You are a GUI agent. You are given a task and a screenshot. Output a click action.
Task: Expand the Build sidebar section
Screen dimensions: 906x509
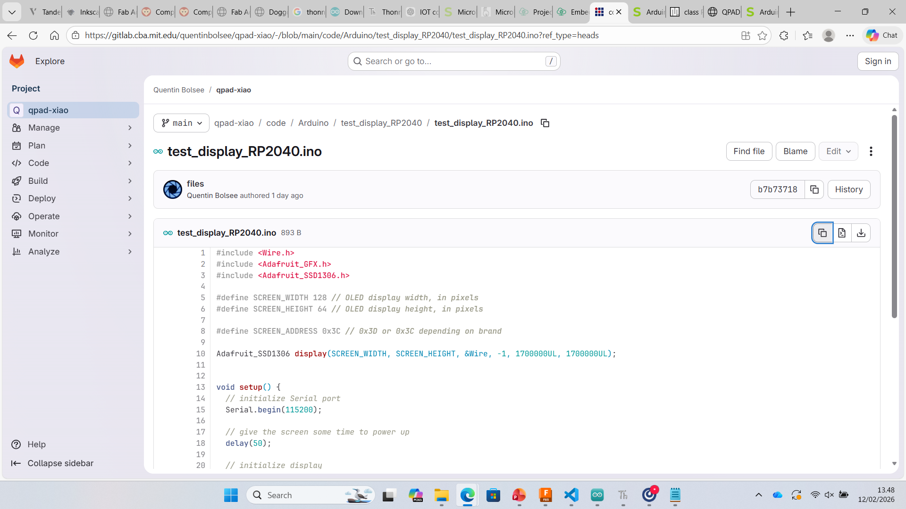pos(73,181)
